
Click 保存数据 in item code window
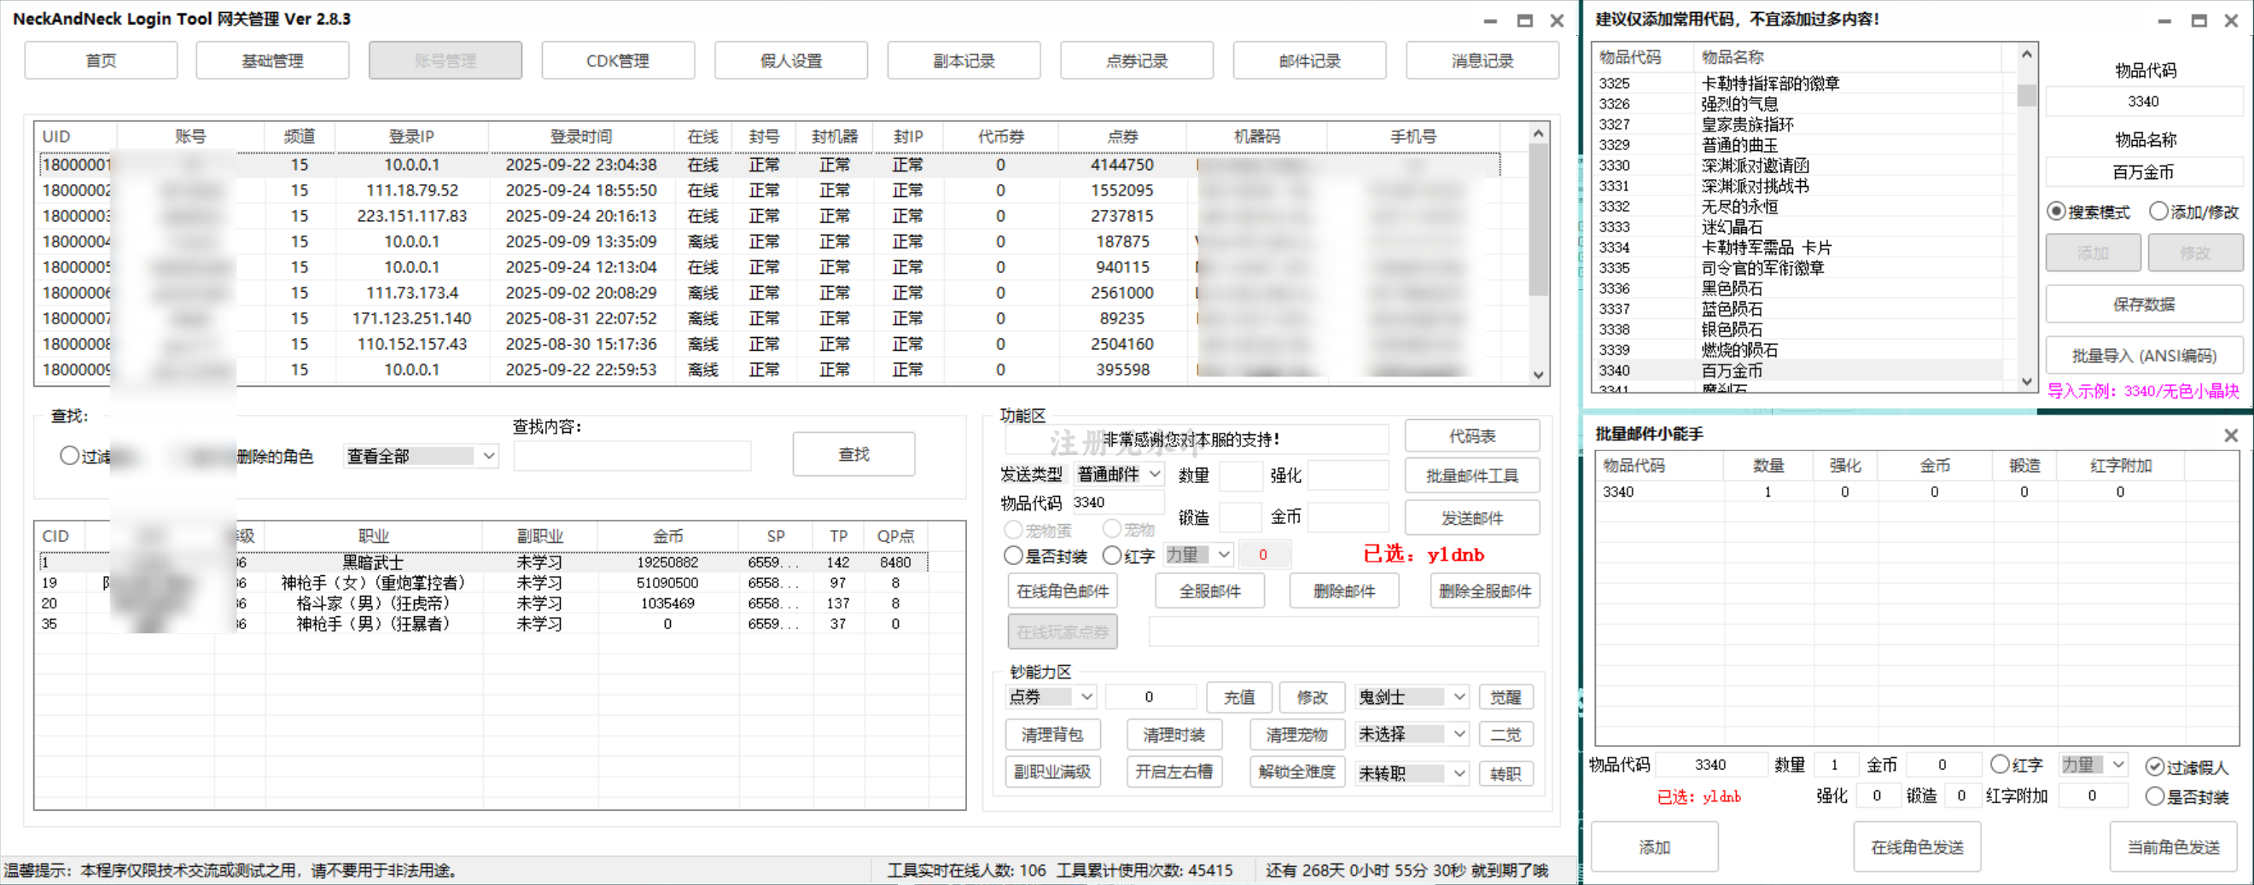click(2143, 305)
